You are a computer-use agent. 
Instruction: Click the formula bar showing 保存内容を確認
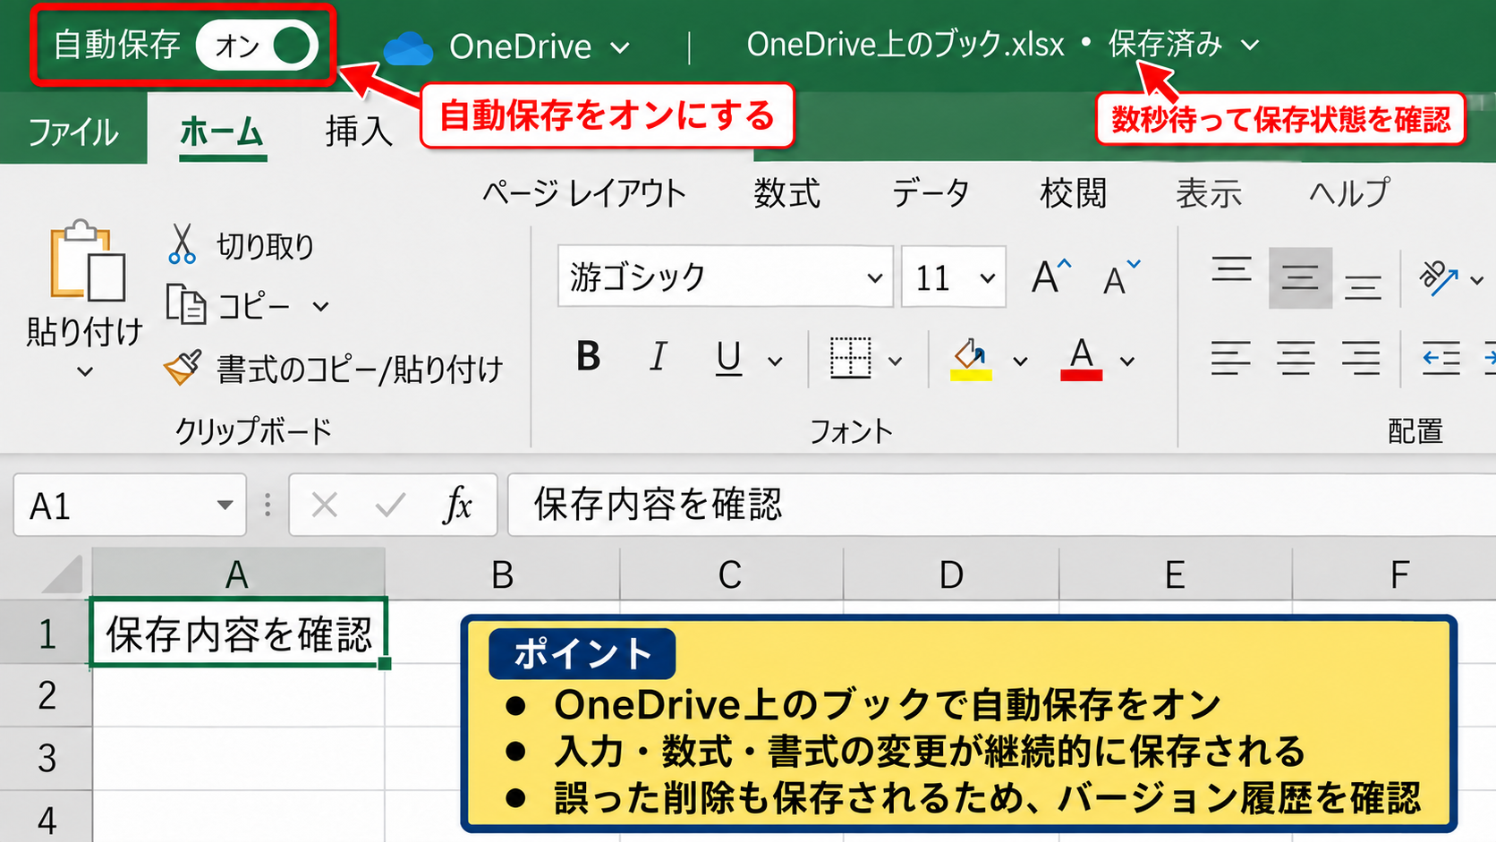[x=1001, y=505]
